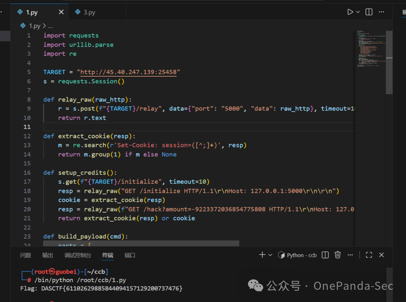Split the editor to the right

point(369,12)
